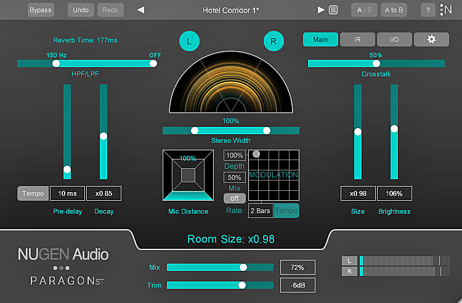The height and width of the screenshot is (303, 462).
Task: Click the Stereo Width 100% value
Action: 231,121
